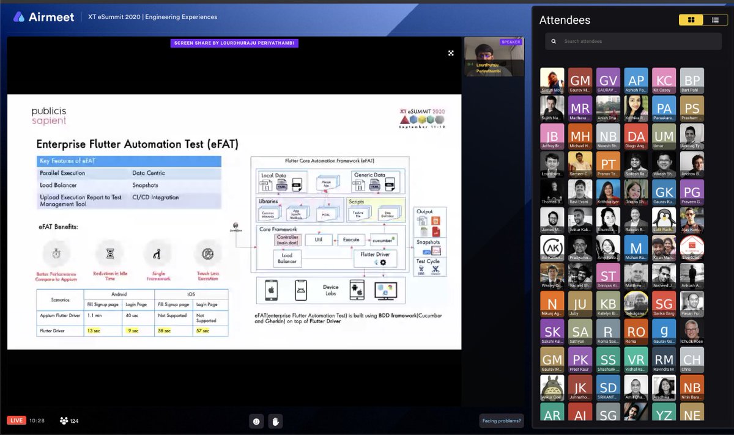Open attendee KB Katelyn avatar
The height and width of the screenshot is (435, 734).
tap(608, 304)
